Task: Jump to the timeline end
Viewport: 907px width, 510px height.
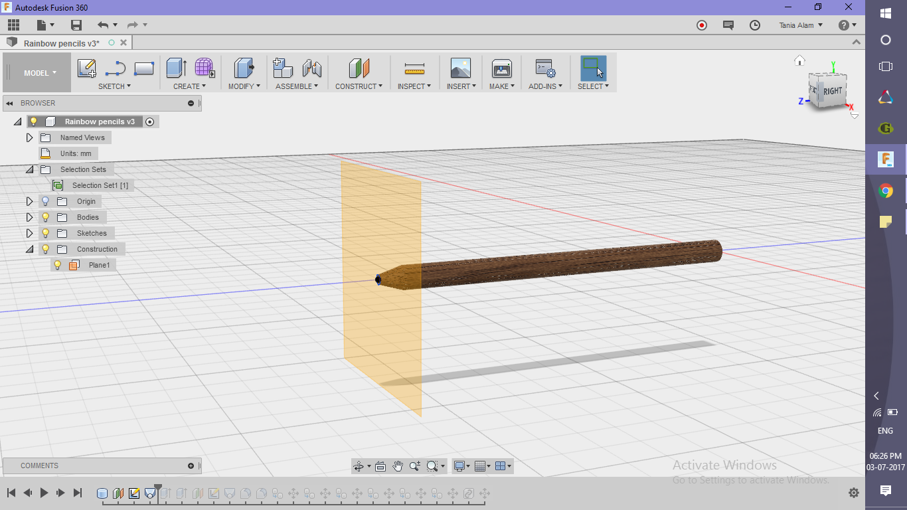Action: (77, 493)
